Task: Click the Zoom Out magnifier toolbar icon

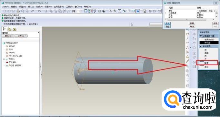Action: [x=115, y=11]
